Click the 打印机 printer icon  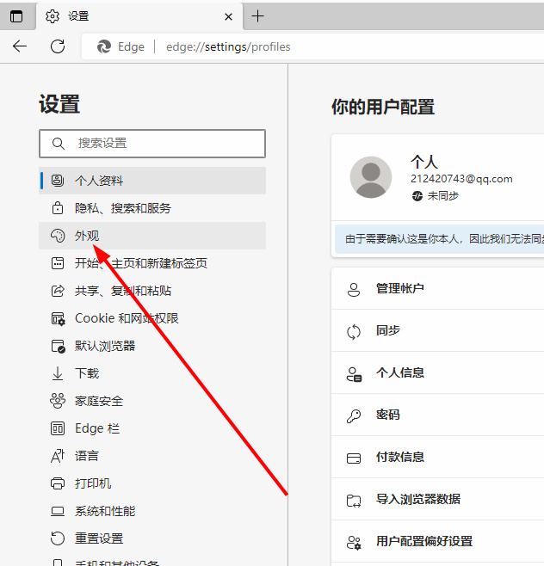pyautogui.click(x=58, y=483)
